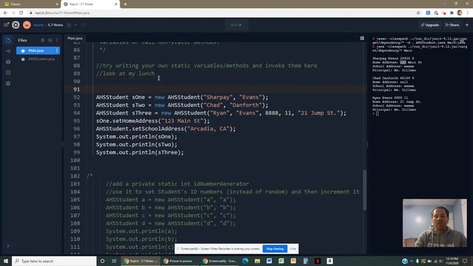The height and width of the screenshot is (266, 473).
Task: Click console output Ryan Evans line
Action: click(390, 98)
